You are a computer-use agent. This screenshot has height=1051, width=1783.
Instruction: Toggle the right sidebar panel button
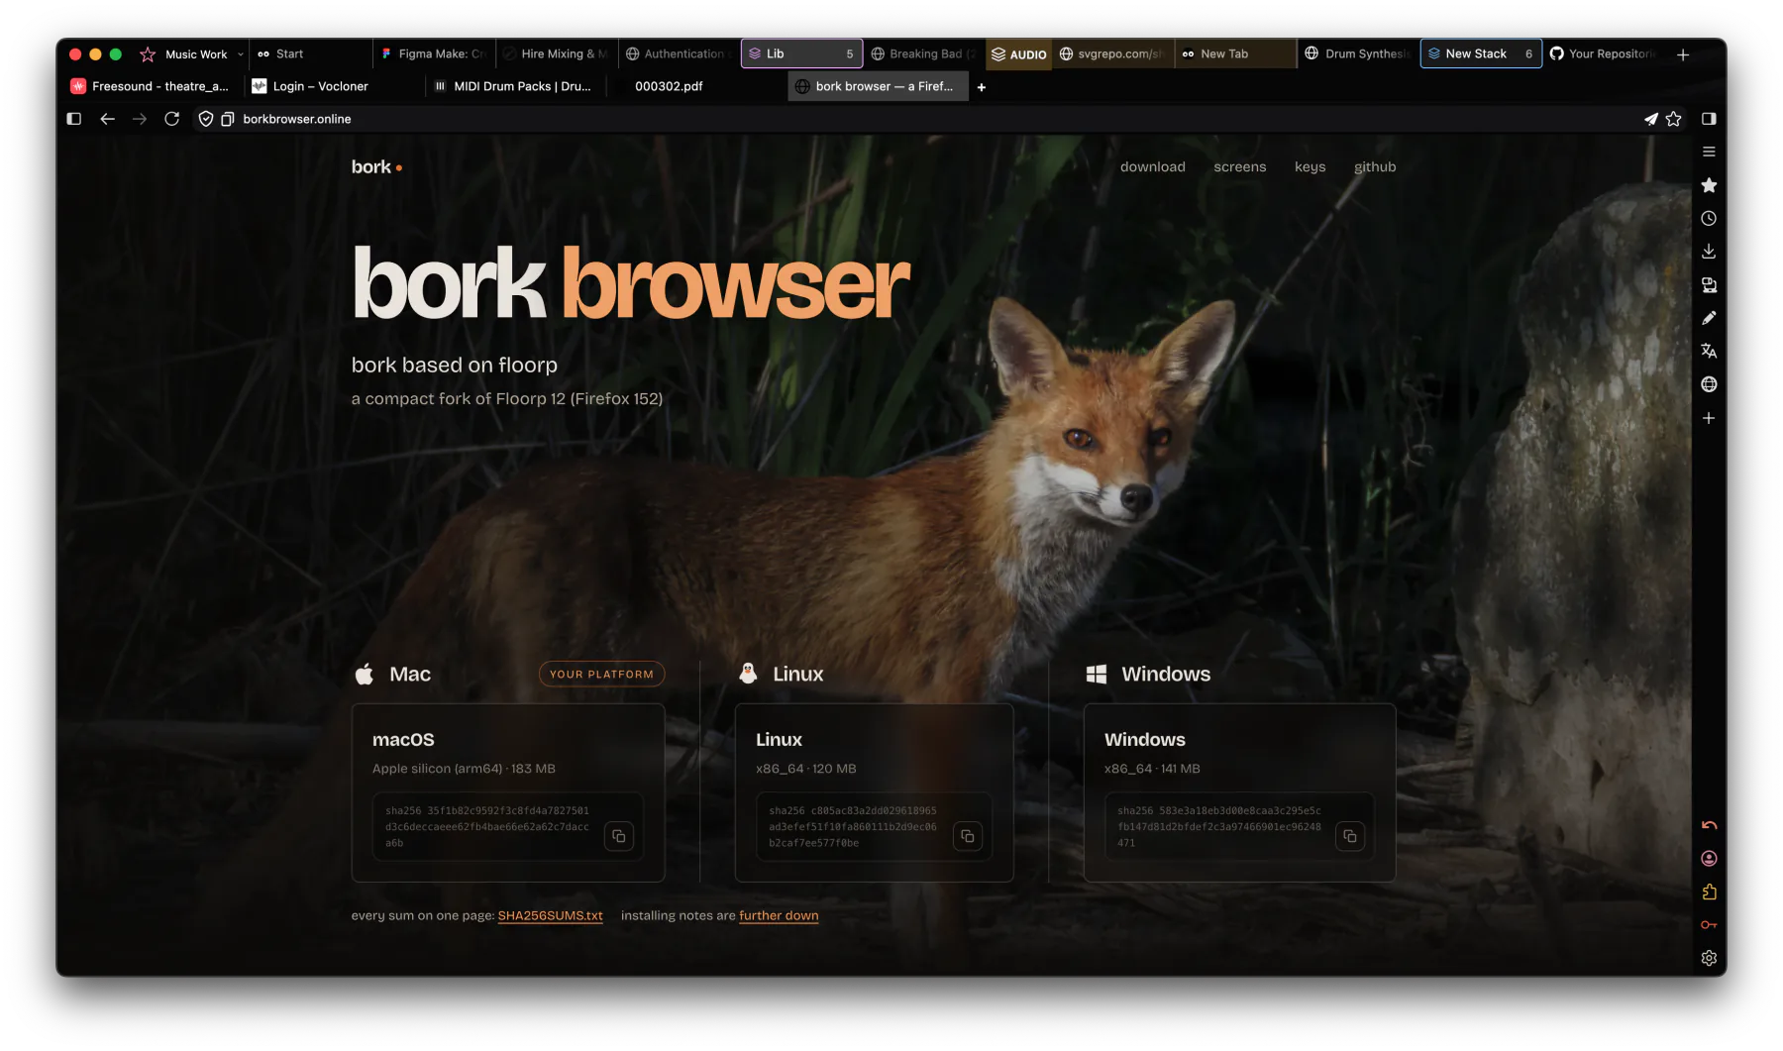point(1709,119)
